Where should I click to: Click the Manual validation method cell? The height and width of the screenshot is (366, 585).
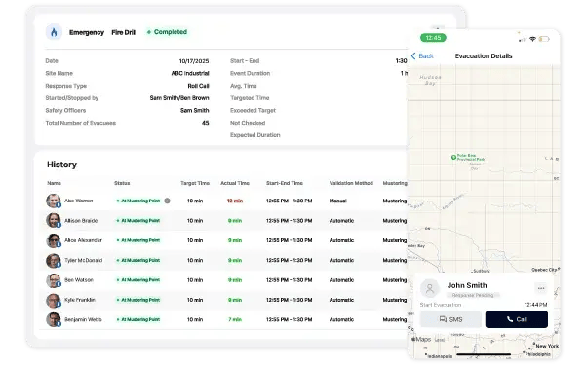point(338,201)
